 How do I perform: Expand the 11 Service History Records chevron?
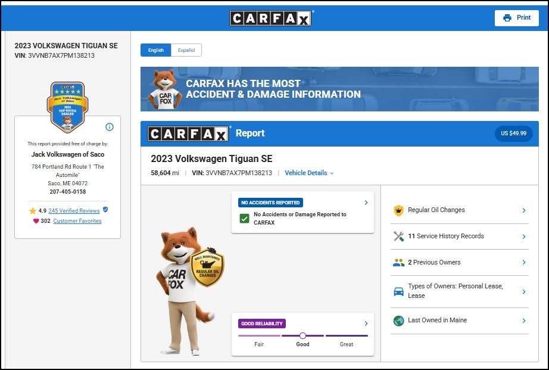coord(524,237)
